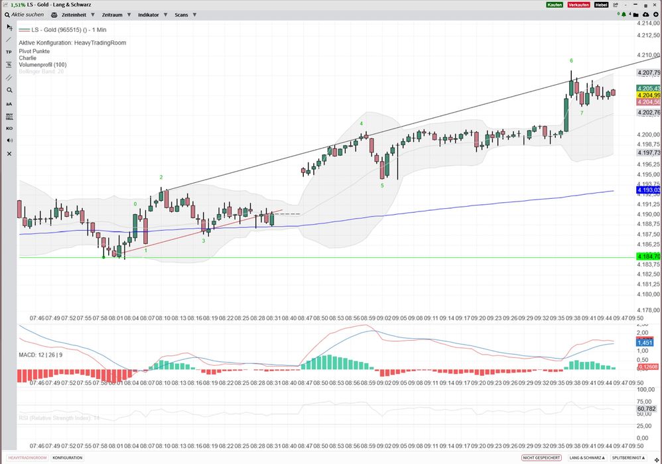Toggle the SPLITBEREINIGT setting at bottom
Viewport: 662px width, 464px height.
[x=627, y=458]
